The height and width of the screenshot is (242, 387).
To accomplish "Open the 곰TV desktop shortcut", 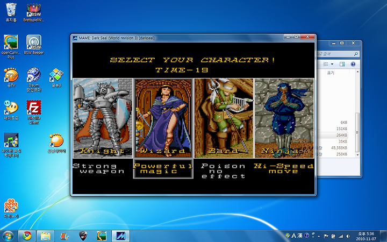I will [11, 77].
